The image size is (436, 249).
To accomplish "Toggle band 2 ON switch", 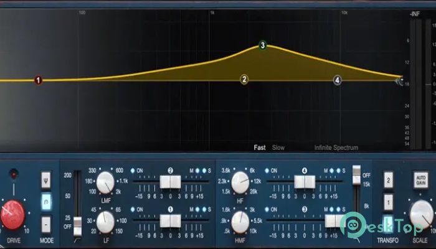I will point(133,171).
